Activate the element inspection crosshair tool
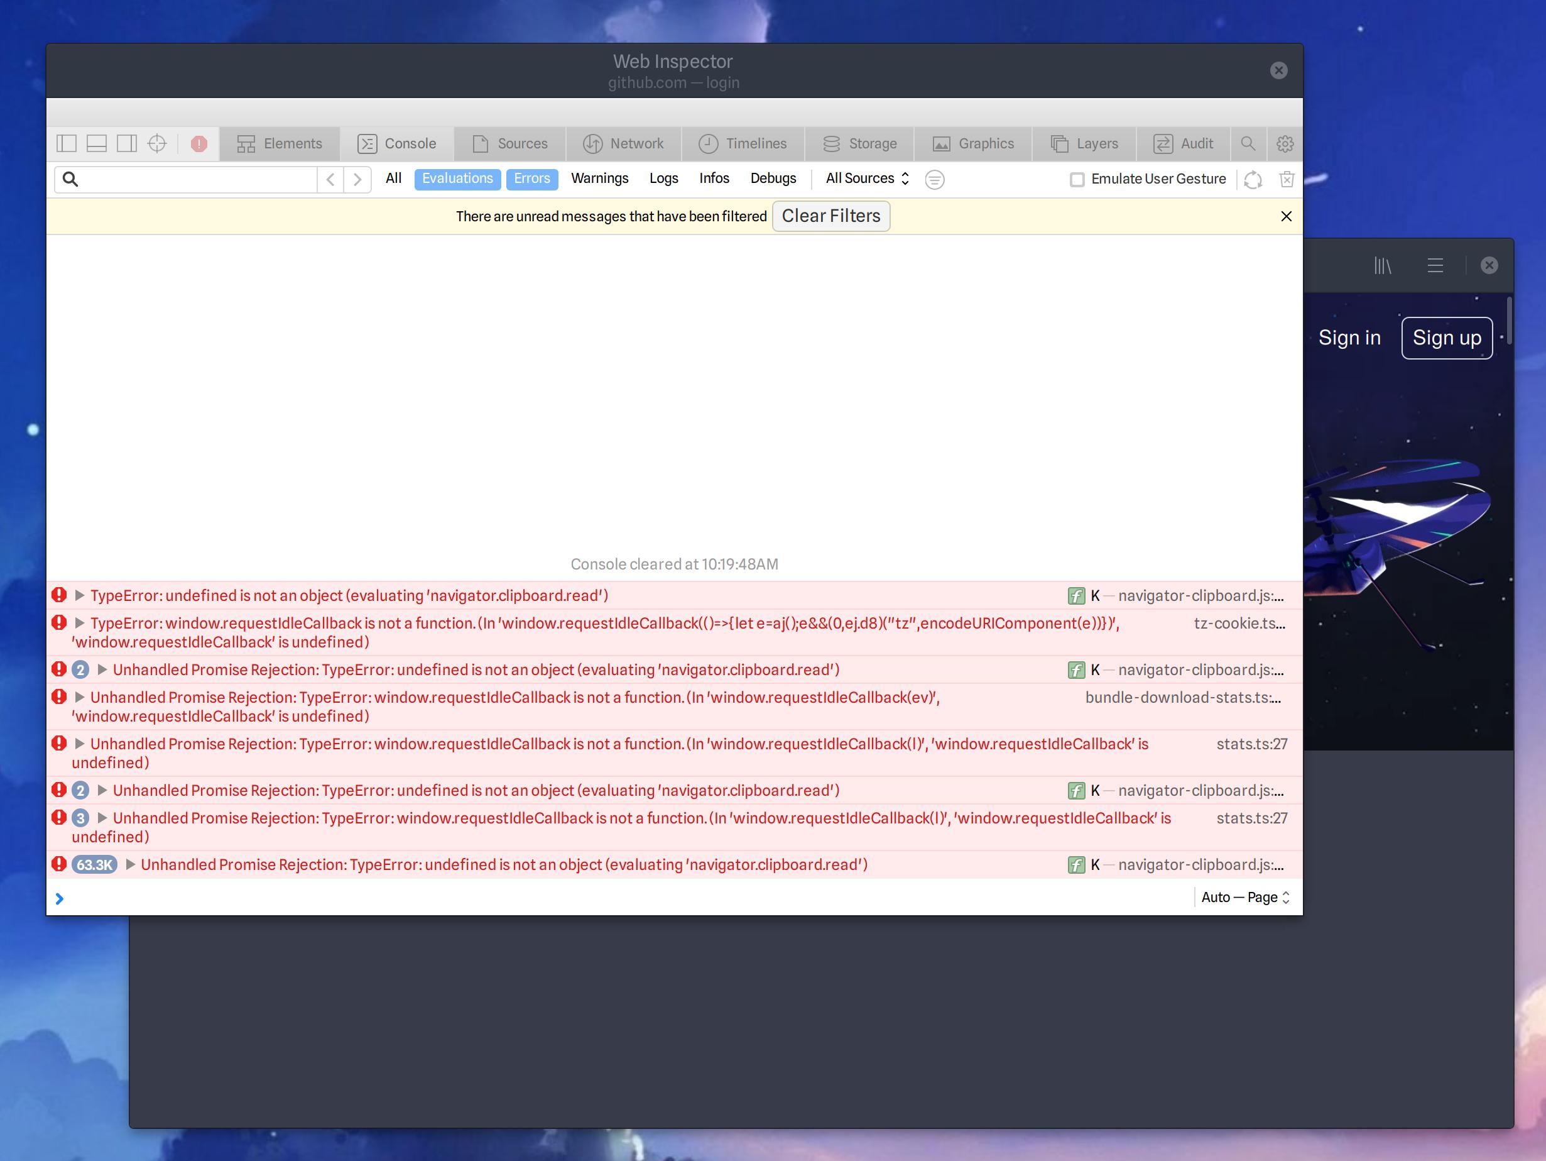This screenshot has width=1546, height=1161. 156,143
